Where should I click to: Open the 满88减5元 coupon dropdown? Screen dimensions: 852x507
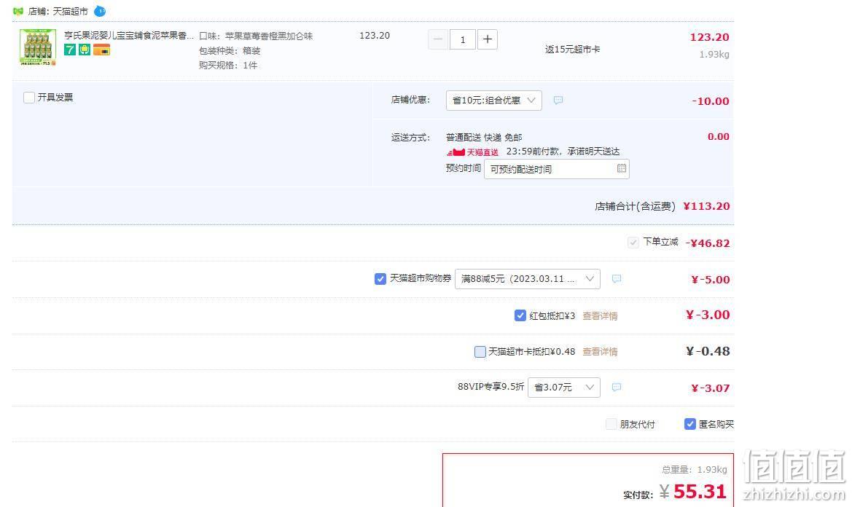[528, 279]
